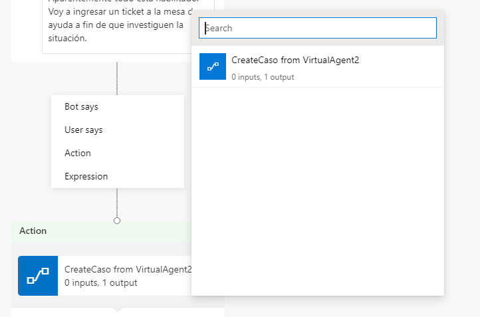480x317 pixels.
Task: Select the CreateCaso flow icon in the search results
Action: click(x=213, y=66)
